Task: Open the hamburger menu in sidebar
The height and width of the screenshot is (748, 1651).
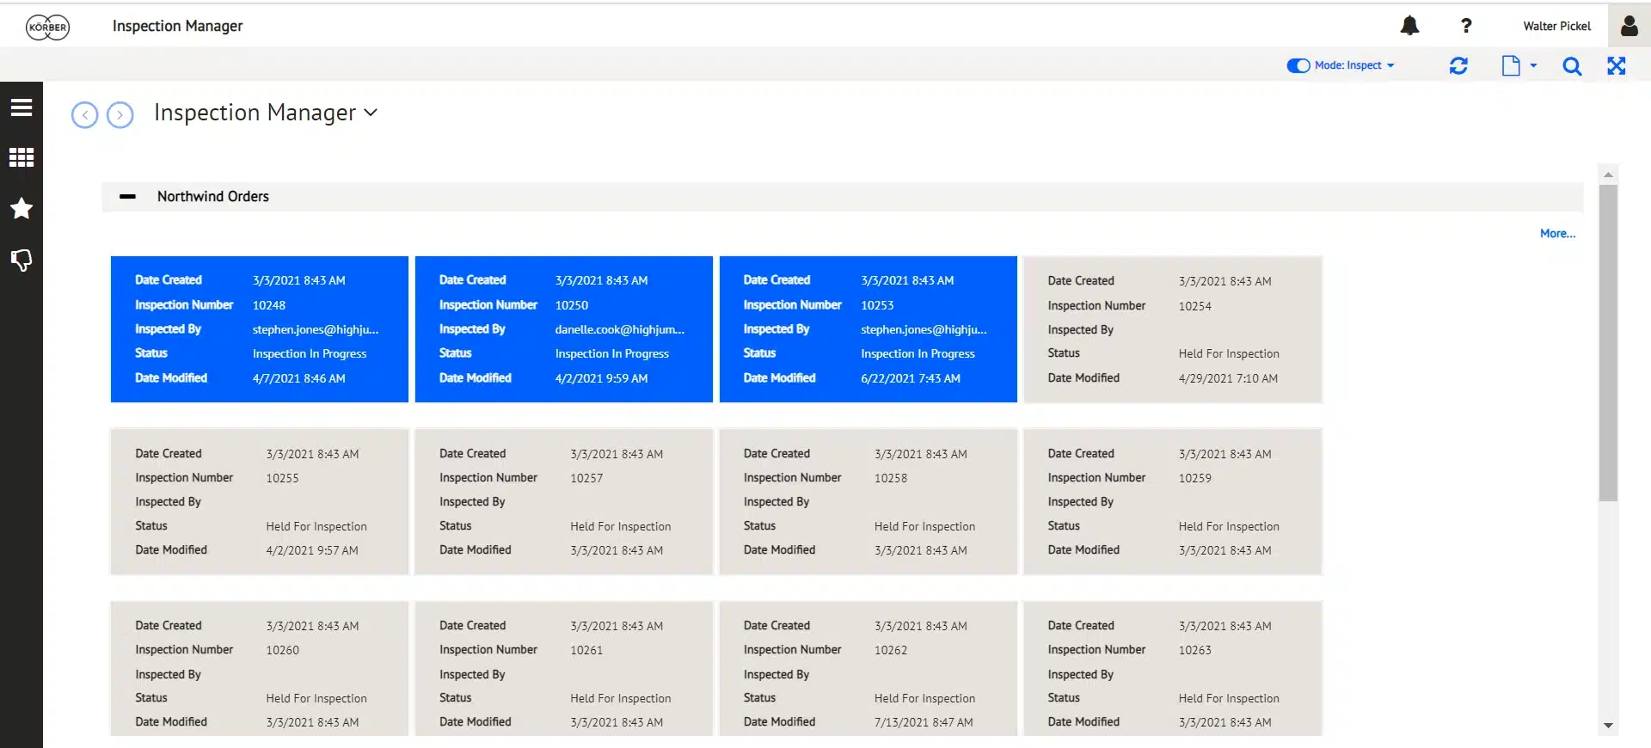Action: tap(21, 107)
